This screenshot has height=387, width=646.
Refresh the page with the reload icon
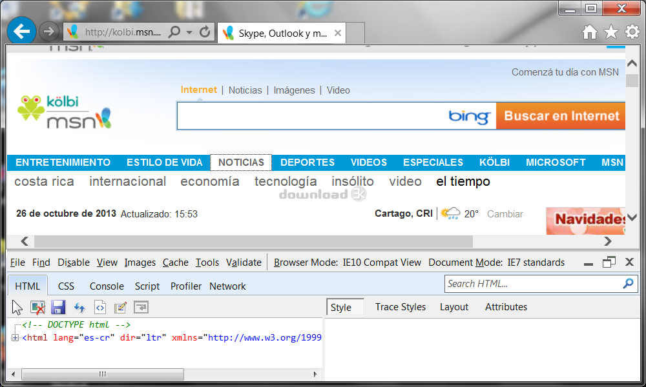coord(205,32)
